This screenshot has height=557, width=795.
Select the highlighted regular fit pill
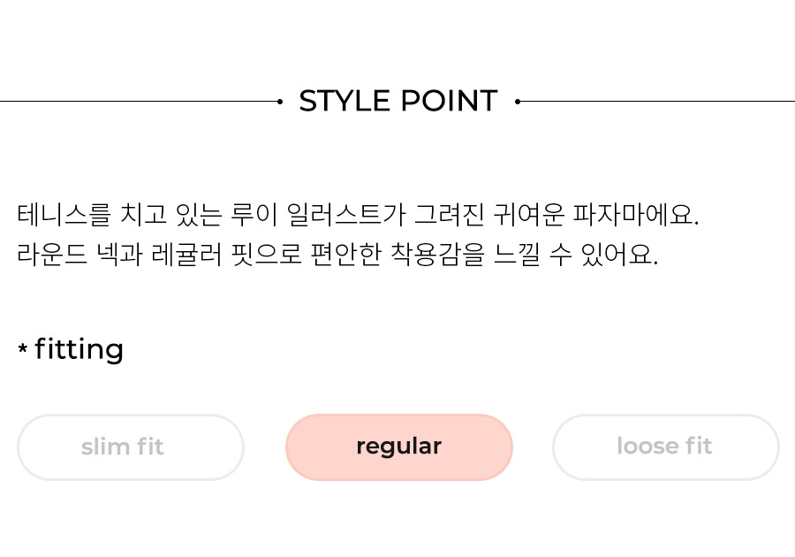(x=399, y=446)
